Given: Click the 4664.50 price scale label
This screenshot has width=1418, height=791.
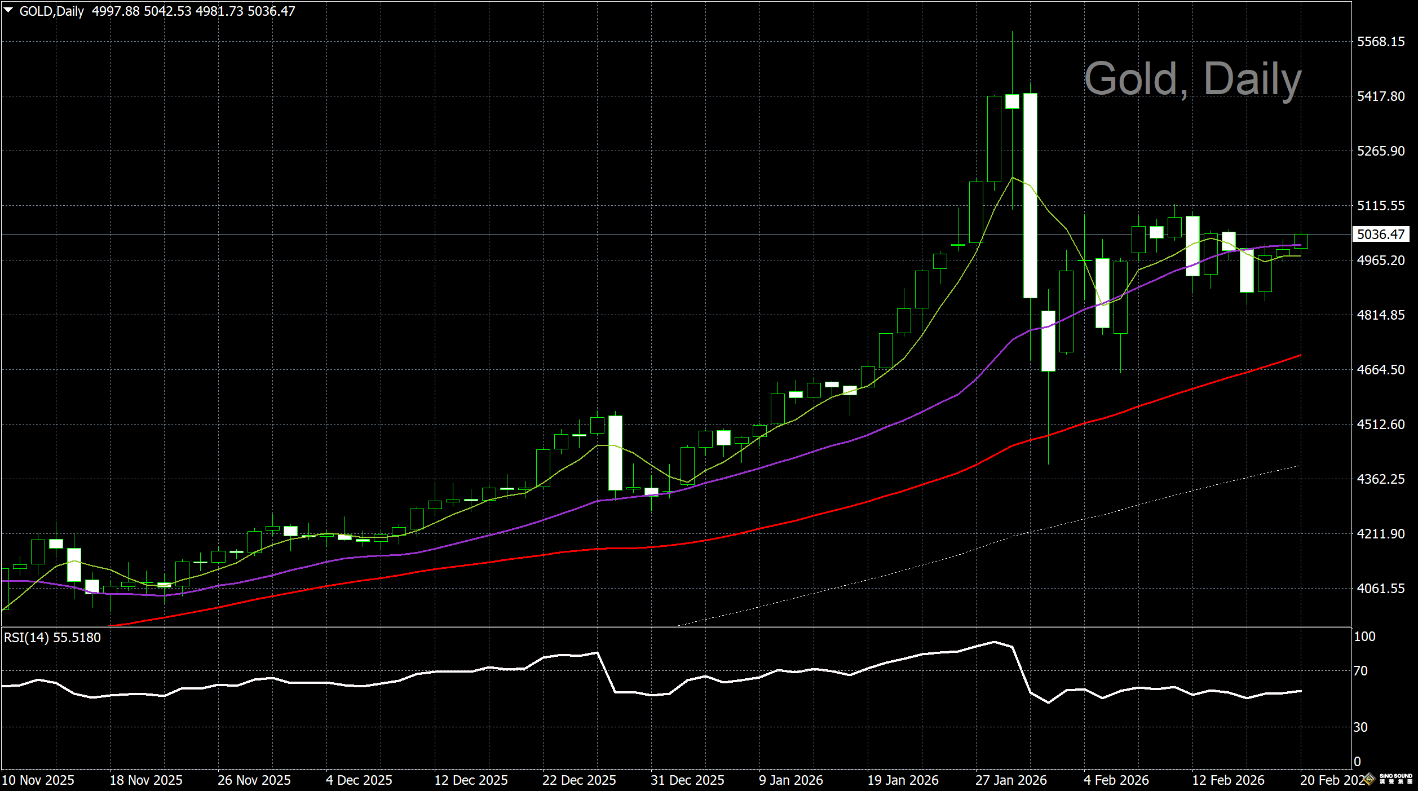Looking at the screenshot, I should (1380, 370).
